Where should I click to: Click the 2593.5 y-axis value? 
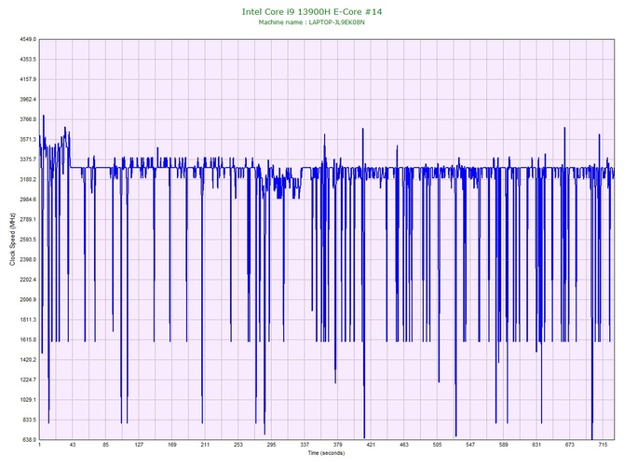[x=28, y=240]
